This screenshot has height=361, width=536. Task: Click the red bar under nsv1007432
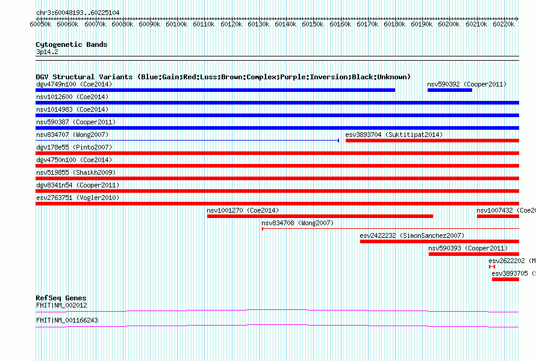[x=498, y=216]
